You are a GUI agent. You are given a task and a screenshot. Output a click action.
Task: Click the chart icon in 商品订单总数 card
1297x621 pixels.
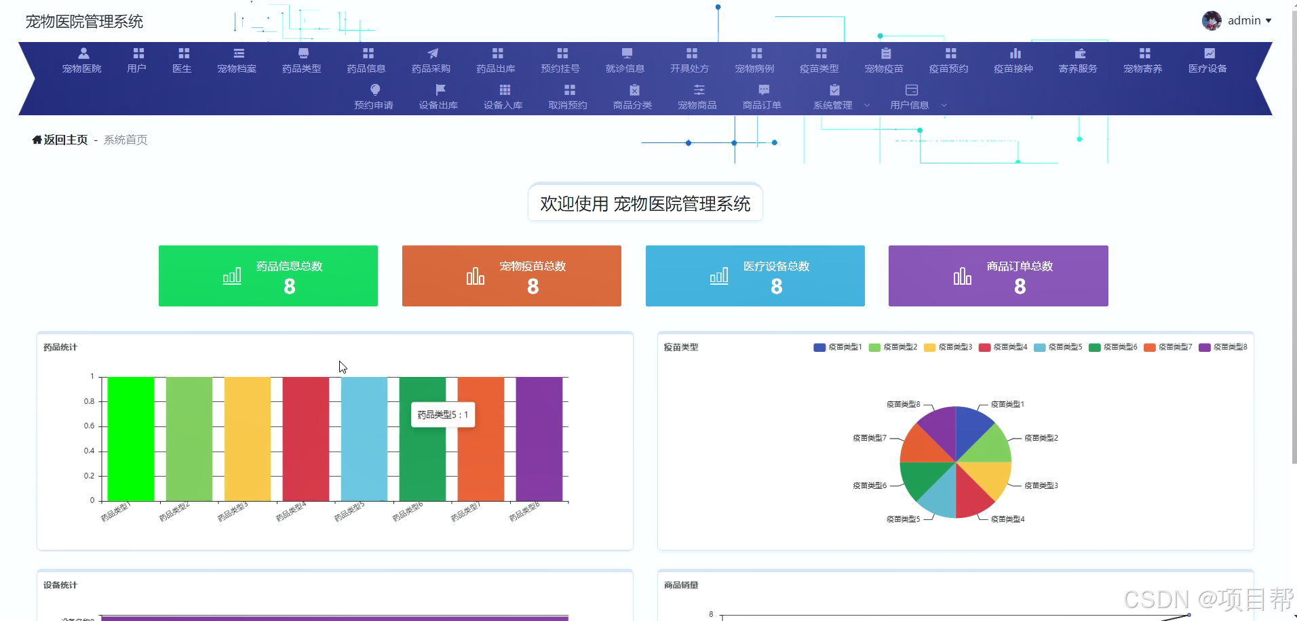click(963, 276)
